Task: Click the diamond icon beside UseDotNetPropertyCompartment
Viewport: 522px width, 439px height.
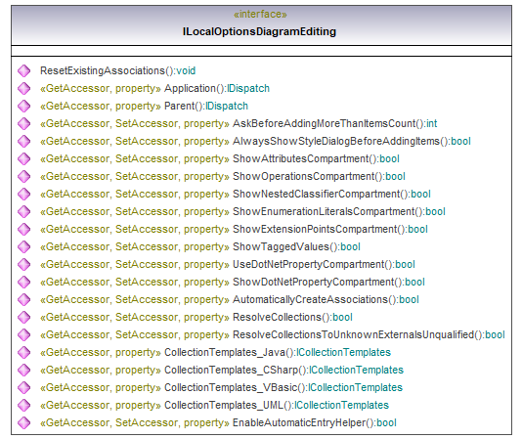Action: 24,264
